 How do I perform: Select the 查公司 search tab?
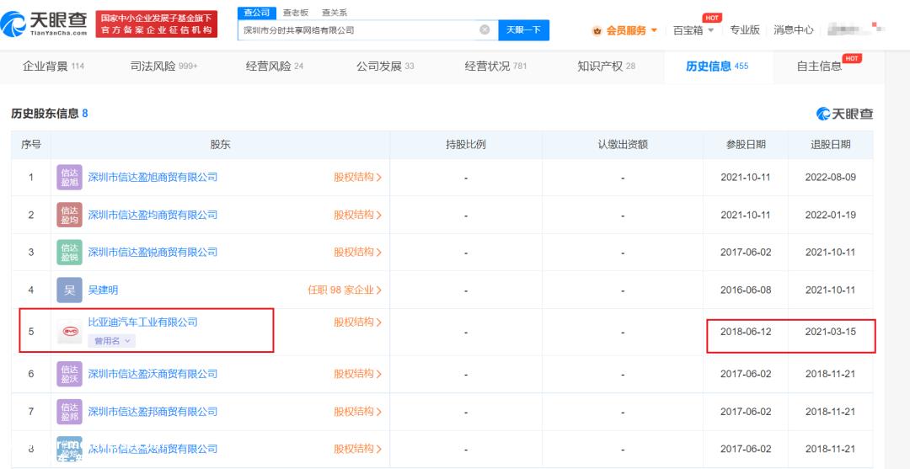256,13
